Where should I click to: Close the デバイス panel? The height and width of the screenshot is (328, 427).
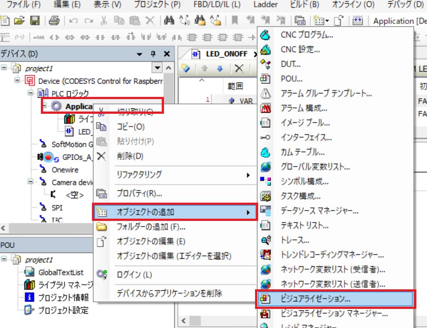pos(167,54)
